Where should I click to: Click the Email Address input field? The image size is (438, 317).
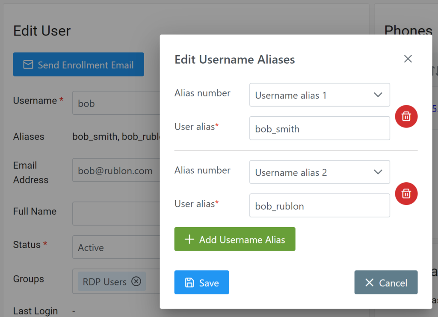(115, 171)
